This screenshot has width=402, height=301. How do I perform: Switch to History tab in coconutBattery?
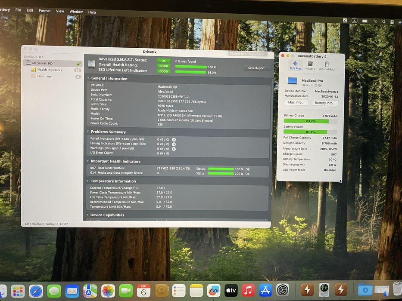point(310,66)
